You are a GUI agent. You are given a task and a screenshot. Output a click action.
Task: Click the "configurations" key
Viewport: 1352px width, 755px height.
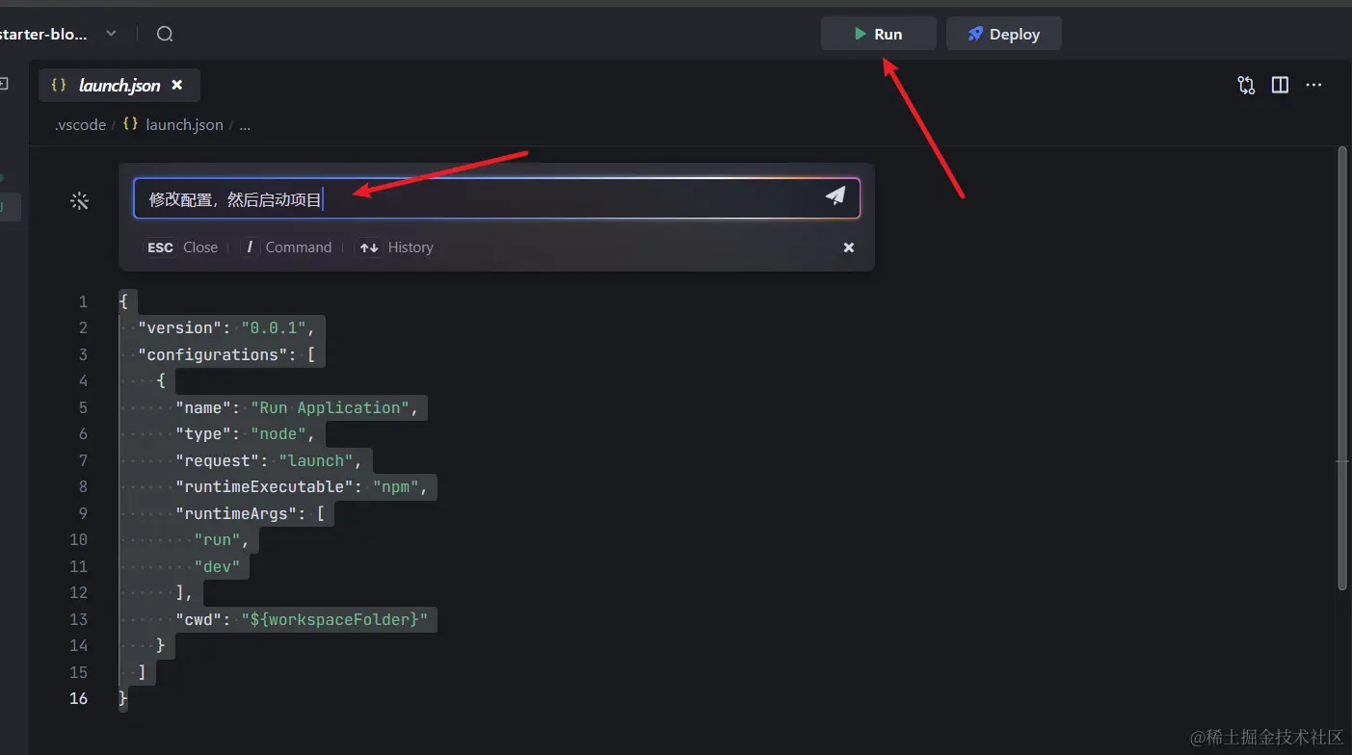click(213, 354)
